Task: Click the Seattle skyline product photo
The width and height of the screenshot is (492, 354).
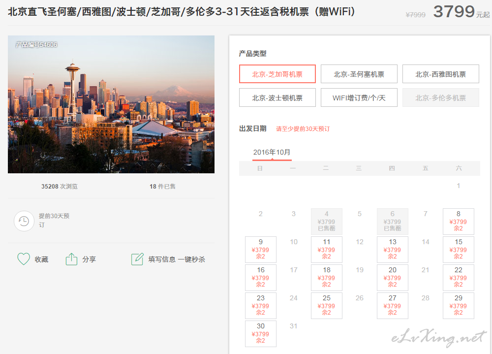Action: [x=111, y=104]
